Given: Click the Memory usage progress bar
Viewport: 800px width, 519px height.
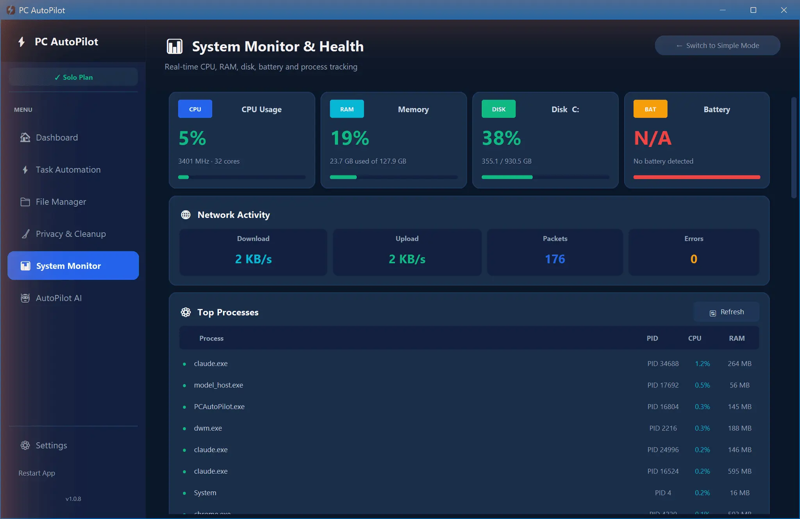Looking at the screenshot, I should [394, 177].
